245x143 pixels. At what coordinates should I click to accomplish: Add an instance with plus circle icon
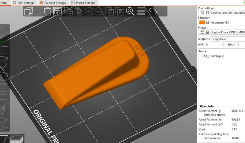[x=89, y=11]
